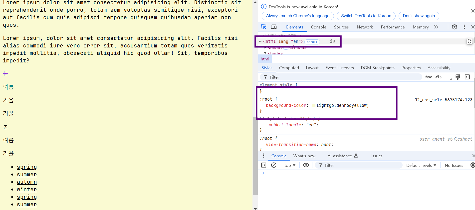Open the Issues drawer tab
Viewport: 475px width, 210px height.
click(377, 156)
